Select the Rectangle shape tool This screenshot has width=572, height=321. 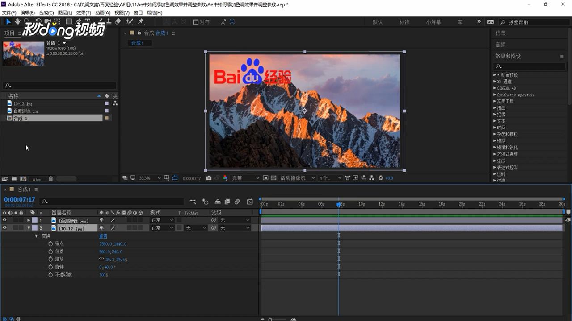pos(69,21)
